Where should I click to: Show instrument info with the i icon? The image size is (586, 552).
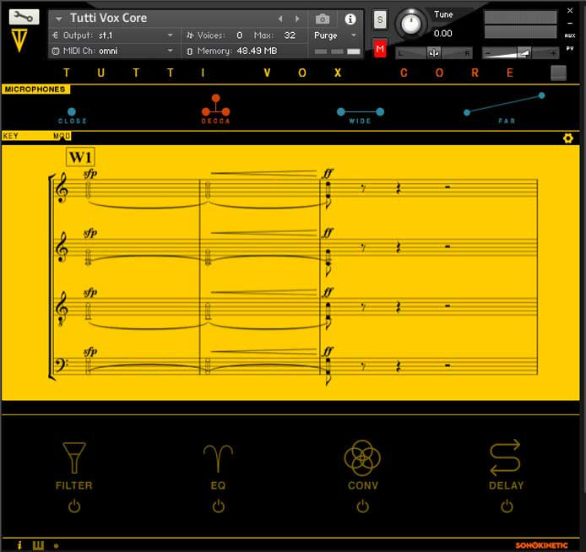coord(350,19)
